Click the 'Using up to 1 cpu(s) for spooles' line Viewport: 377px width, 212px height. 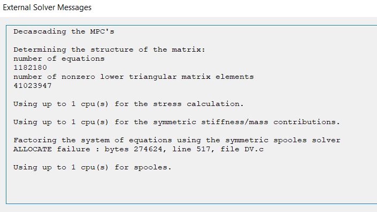pos(93,167)
